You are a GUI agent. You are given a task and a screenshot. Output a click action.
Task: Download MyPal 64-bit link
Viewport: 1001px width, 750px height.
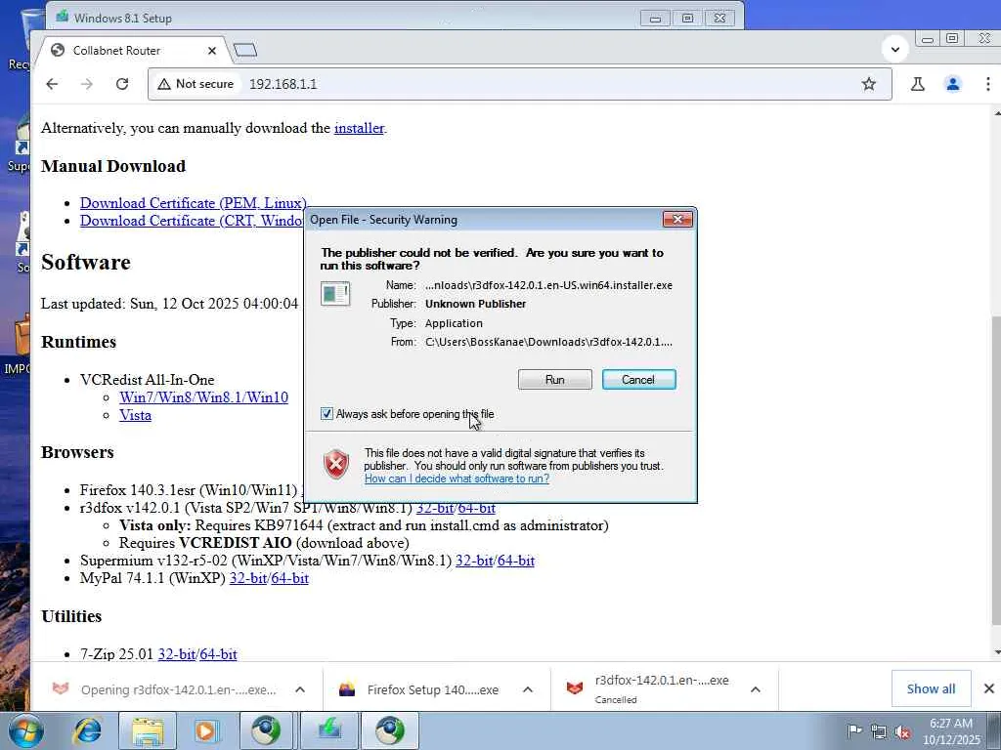[289, 578]
